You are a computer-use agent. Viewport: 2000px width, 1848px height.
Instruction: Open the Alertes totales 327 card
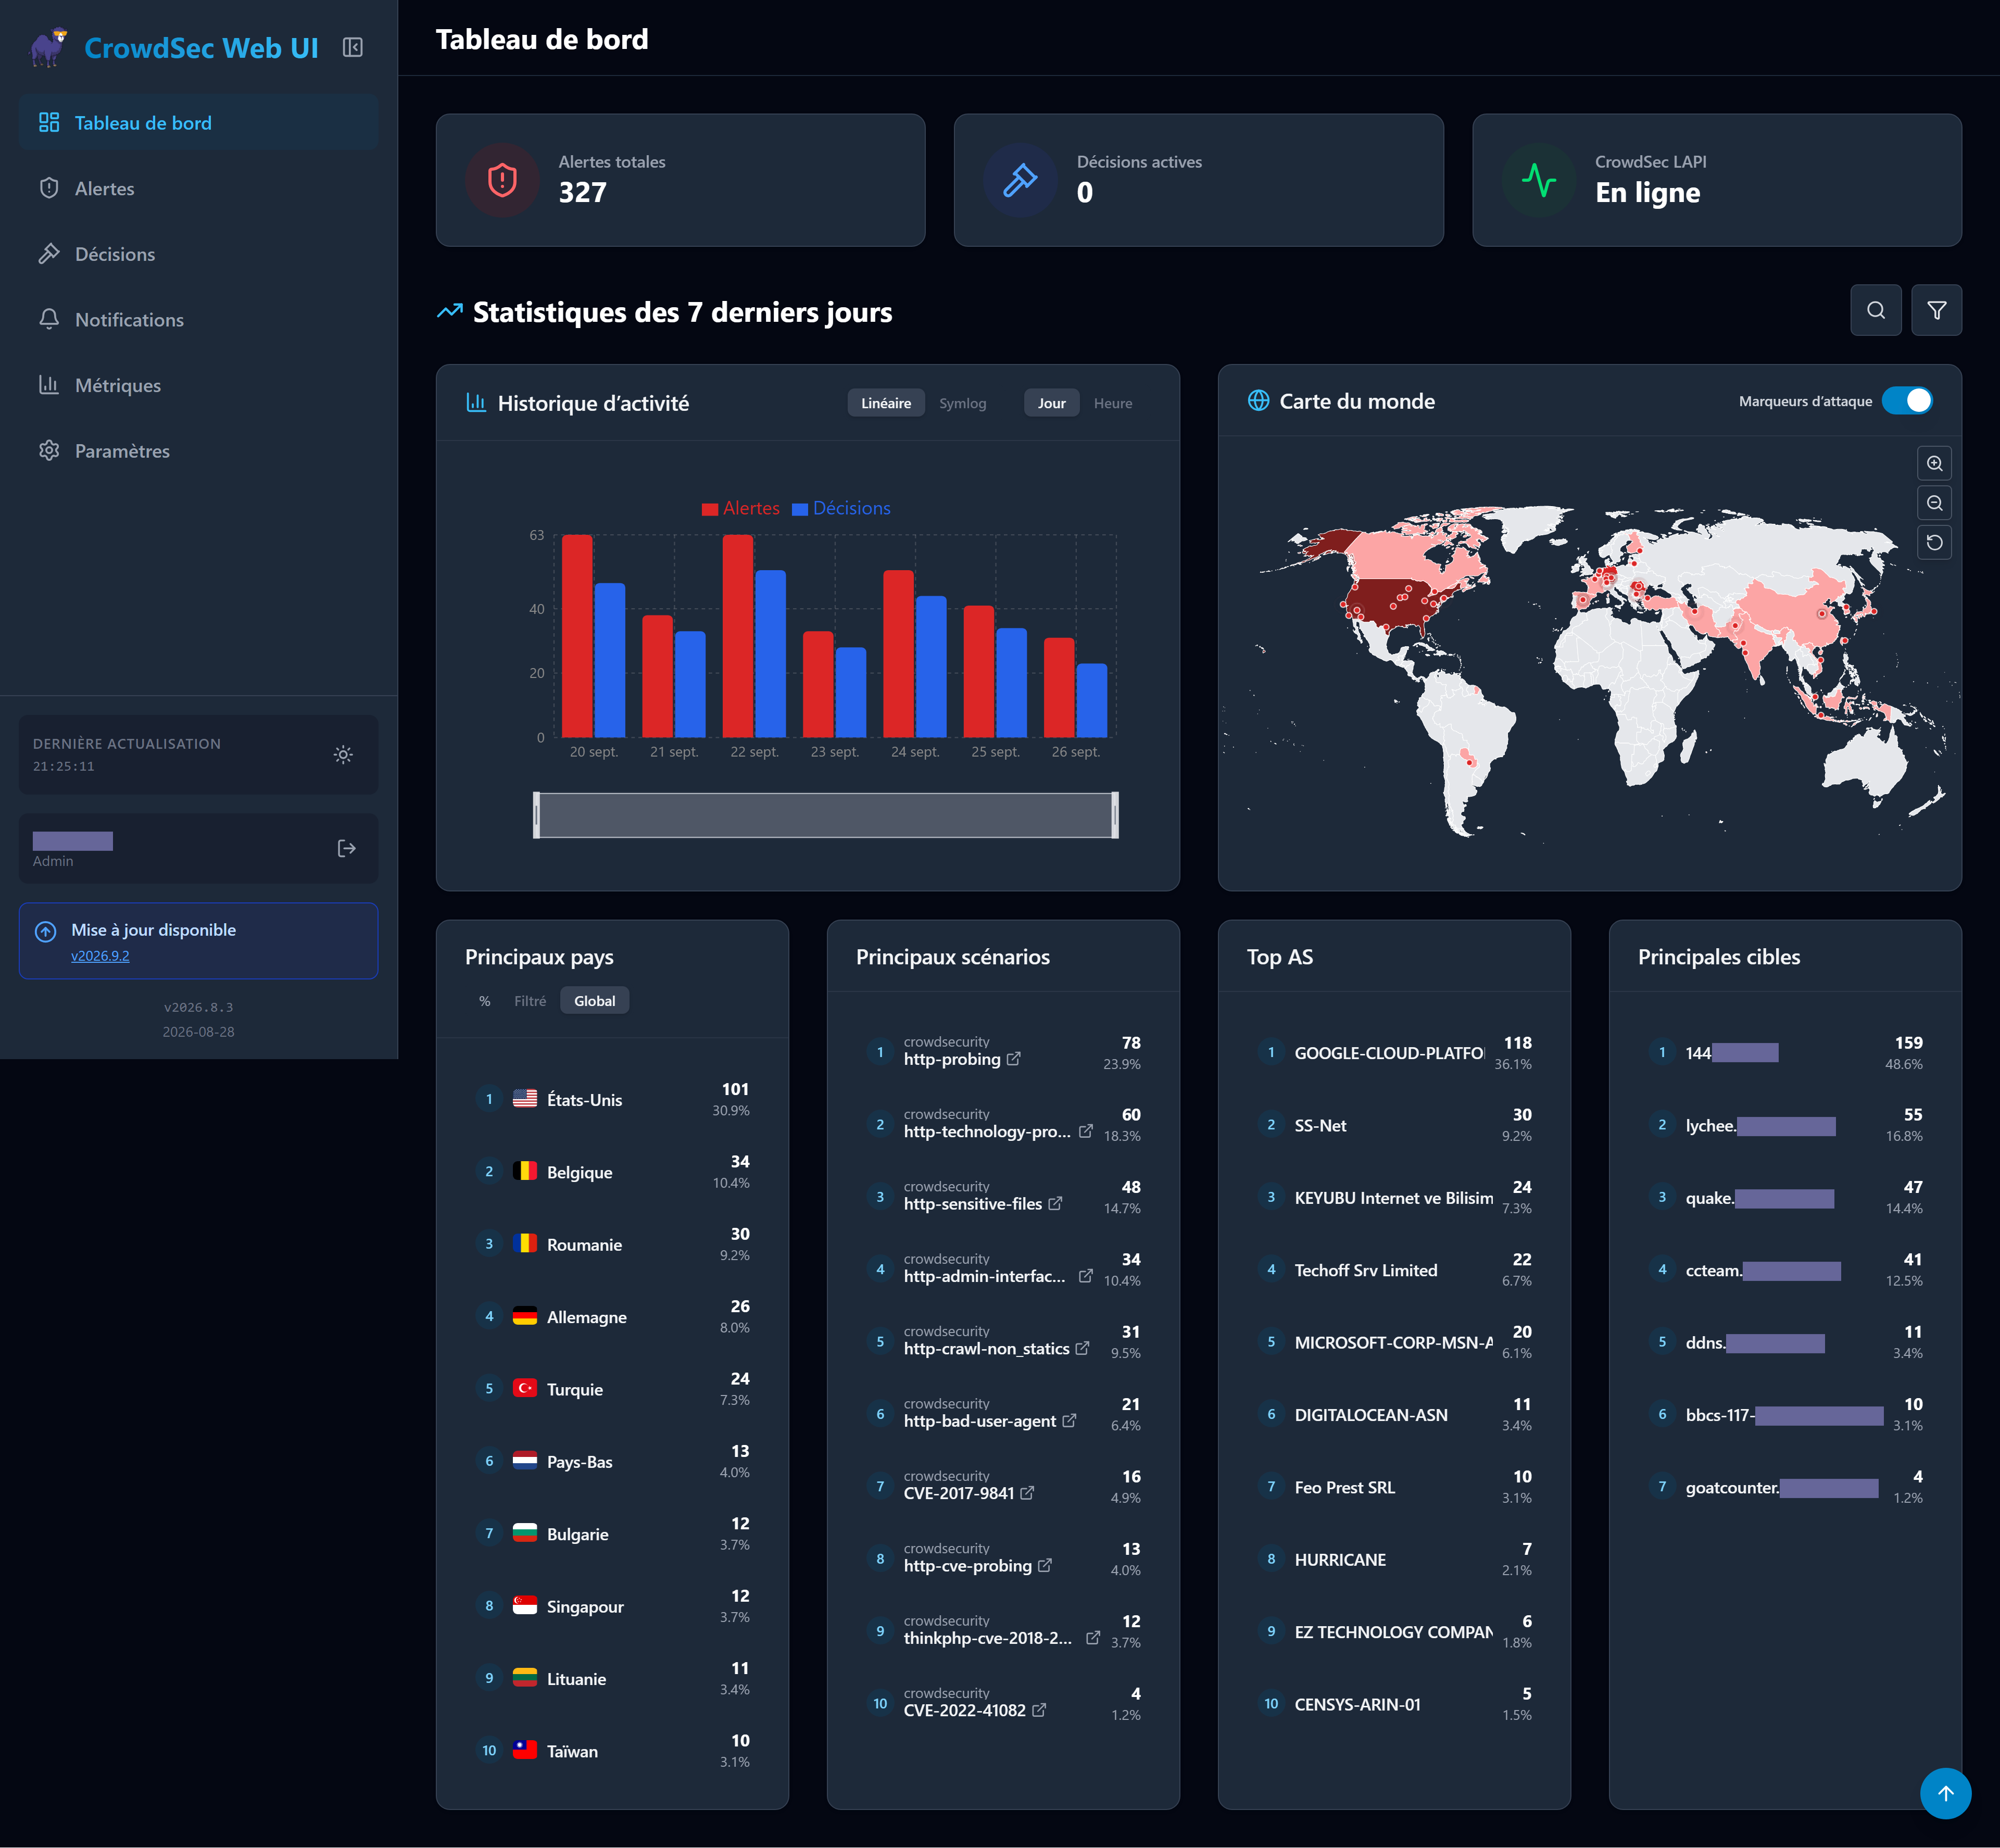[x=680, y=180]
